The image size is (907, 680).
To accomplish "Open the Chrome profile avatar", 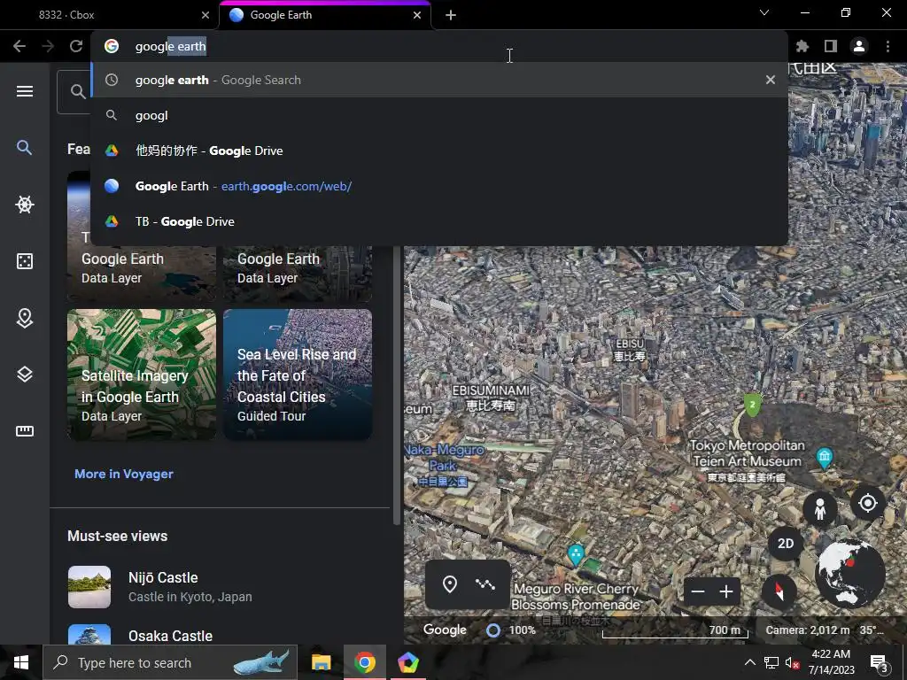I will pyautogui.click(x=859, y=46).
